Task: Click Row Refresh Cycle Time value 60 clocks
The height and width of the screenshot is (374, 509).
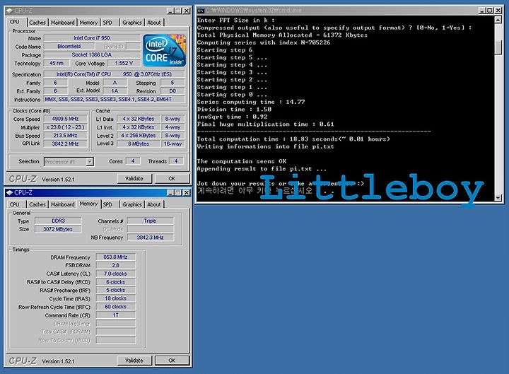Action: tap(116, 307)
